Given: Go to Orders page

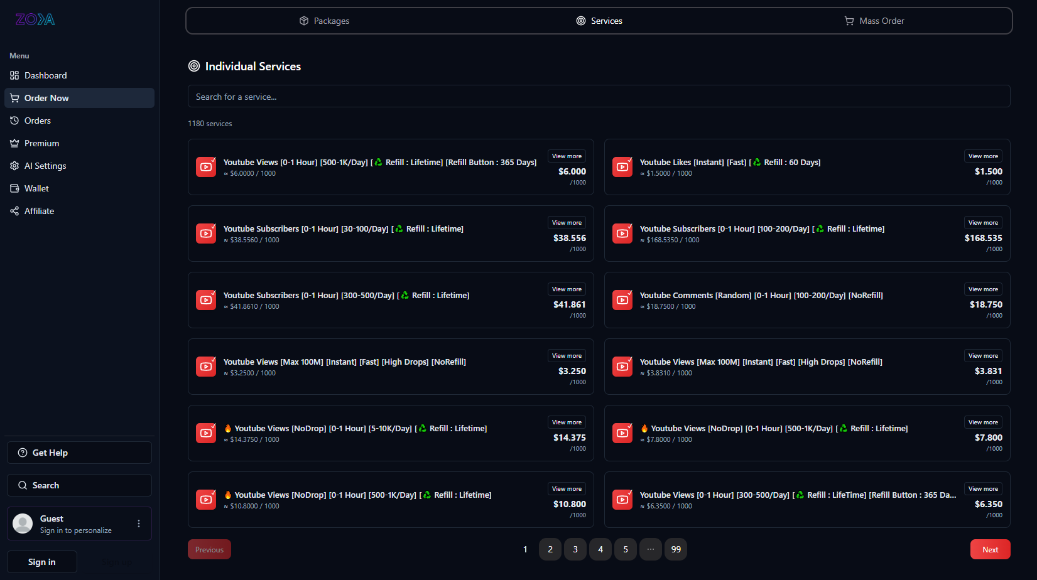Looking at the screenshot, I should 79,121.
